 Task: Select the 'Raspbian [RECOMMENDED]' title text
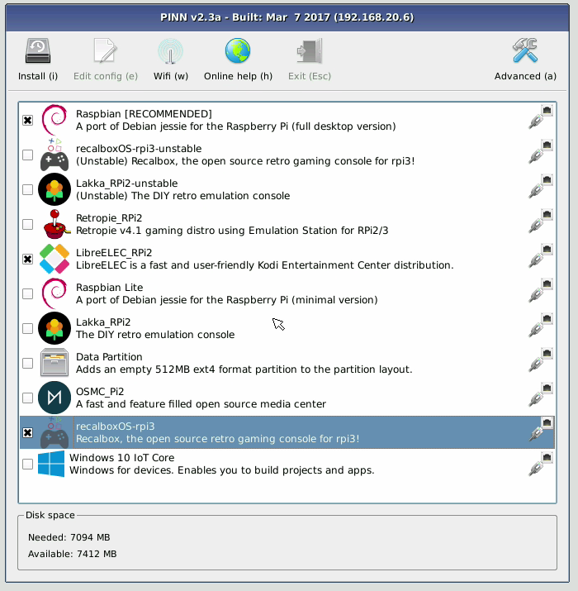point(144,114)
